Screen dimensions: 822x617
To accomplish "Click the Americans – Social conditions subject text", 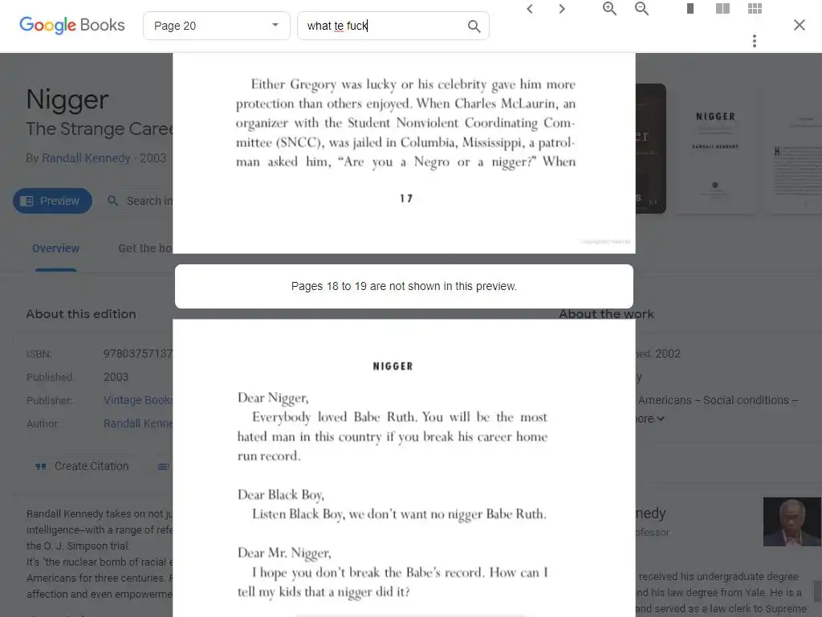I will tap(718, 400).
